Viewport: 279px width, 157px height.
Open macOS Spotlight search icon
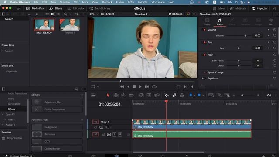pos(236,2)
